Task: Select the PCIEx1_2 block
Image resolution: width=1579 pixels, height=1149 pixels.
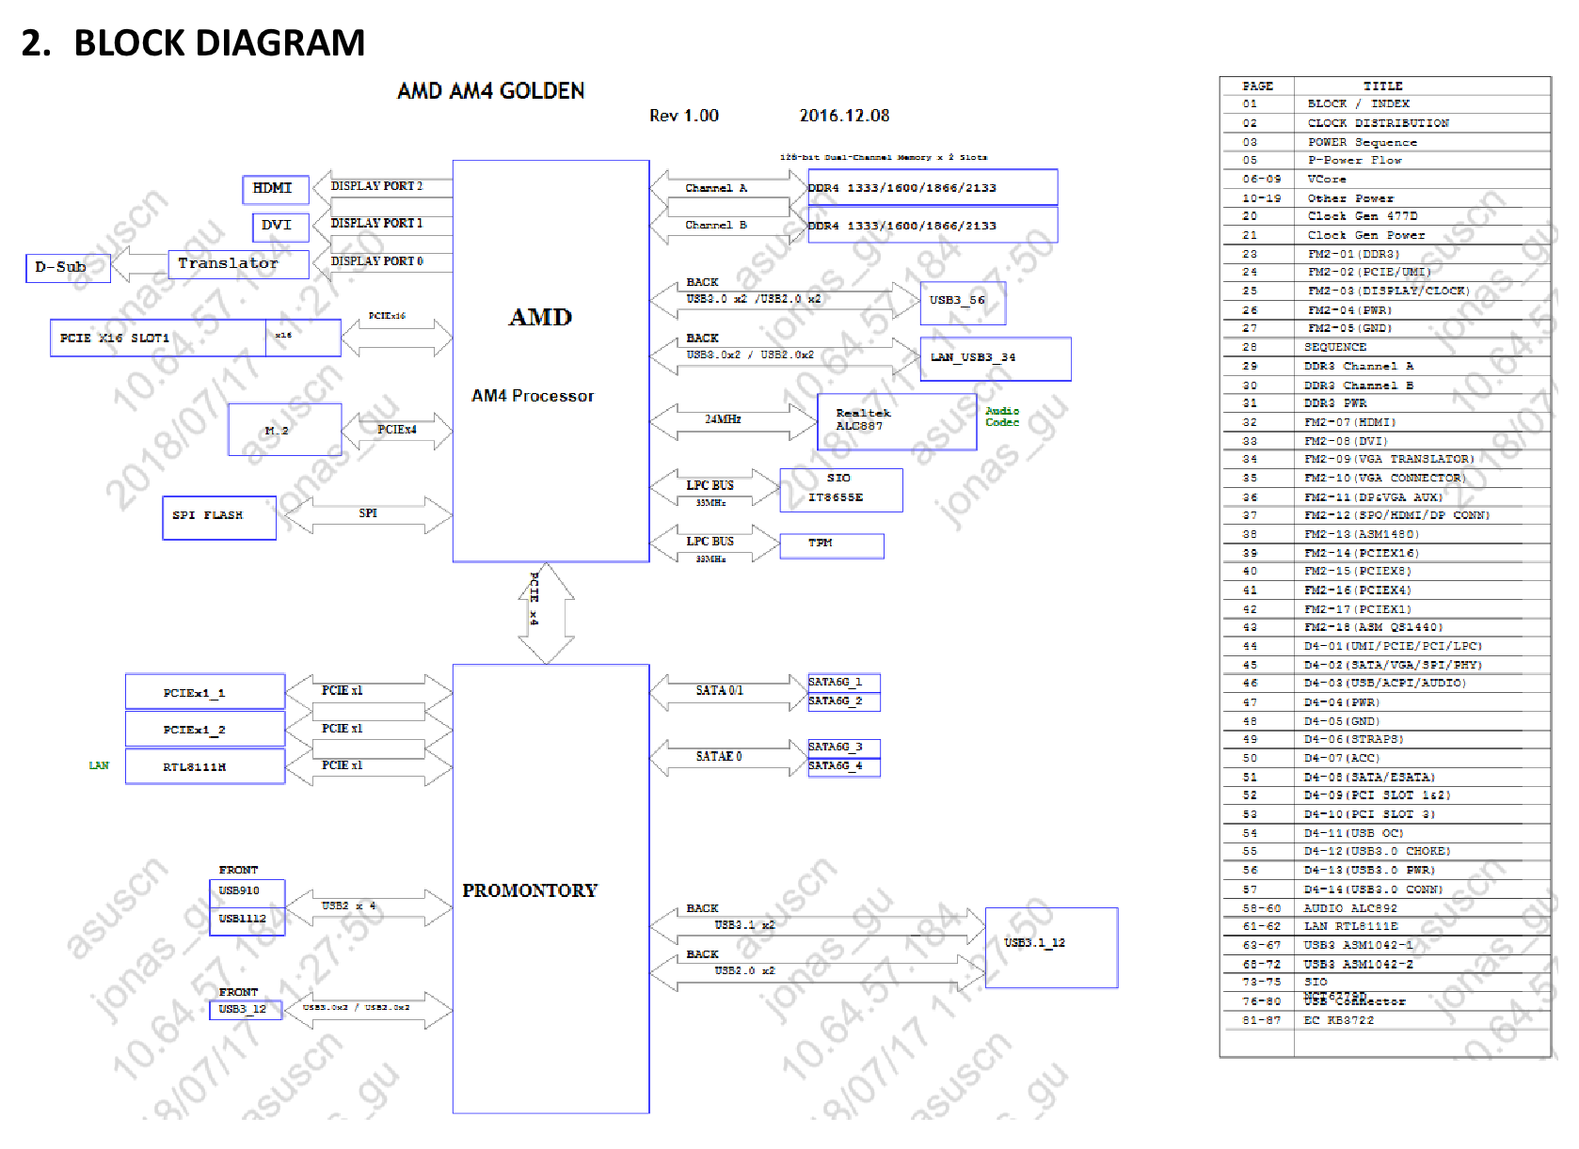Action: pos(205,729)
